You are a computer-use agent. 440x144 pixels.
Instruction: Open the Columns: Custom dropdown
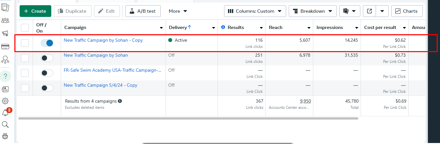pyautogui.click(x=255, y=11)
